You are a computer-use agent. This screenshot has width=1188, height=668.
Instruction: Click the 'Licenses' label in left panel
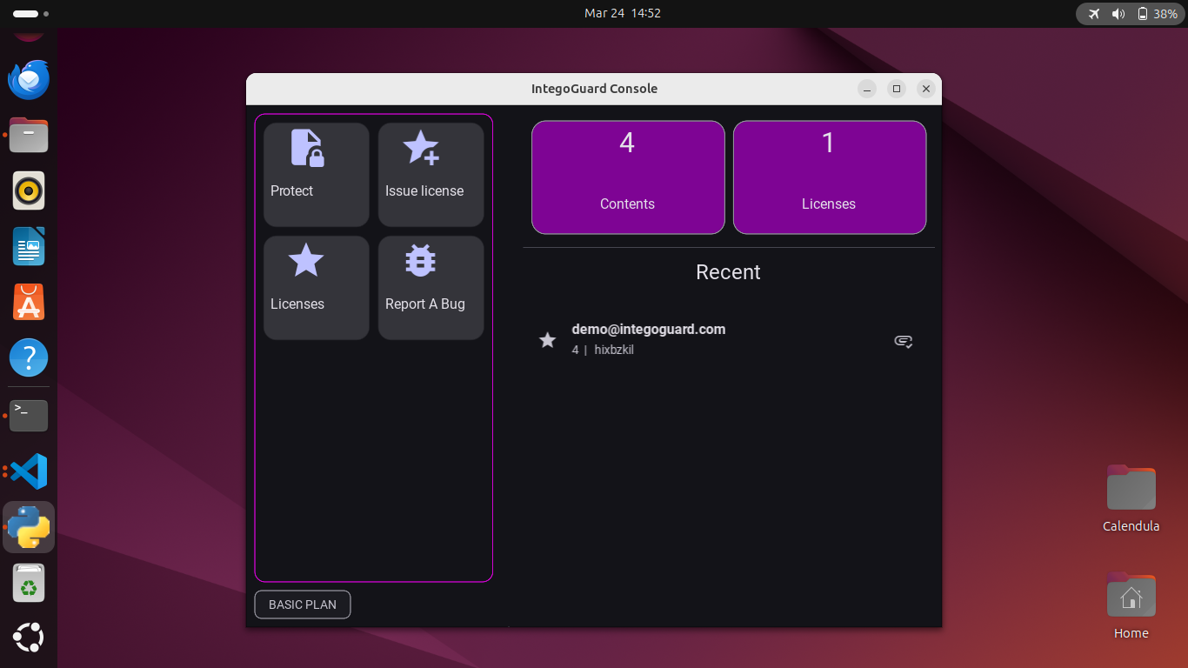click(x=297, y=304)
